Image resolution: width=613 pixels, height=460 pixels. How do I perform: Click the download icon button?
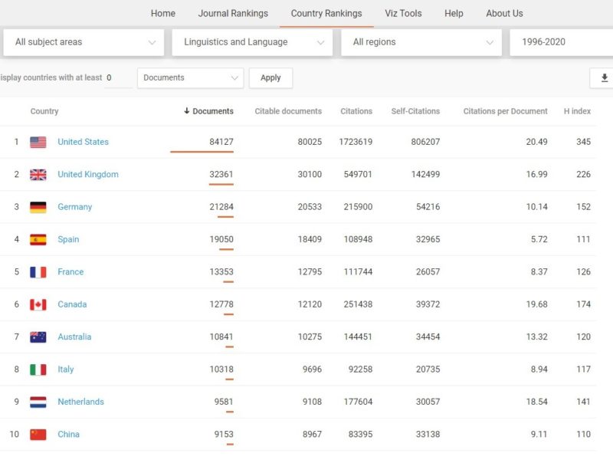click(604, 78)
